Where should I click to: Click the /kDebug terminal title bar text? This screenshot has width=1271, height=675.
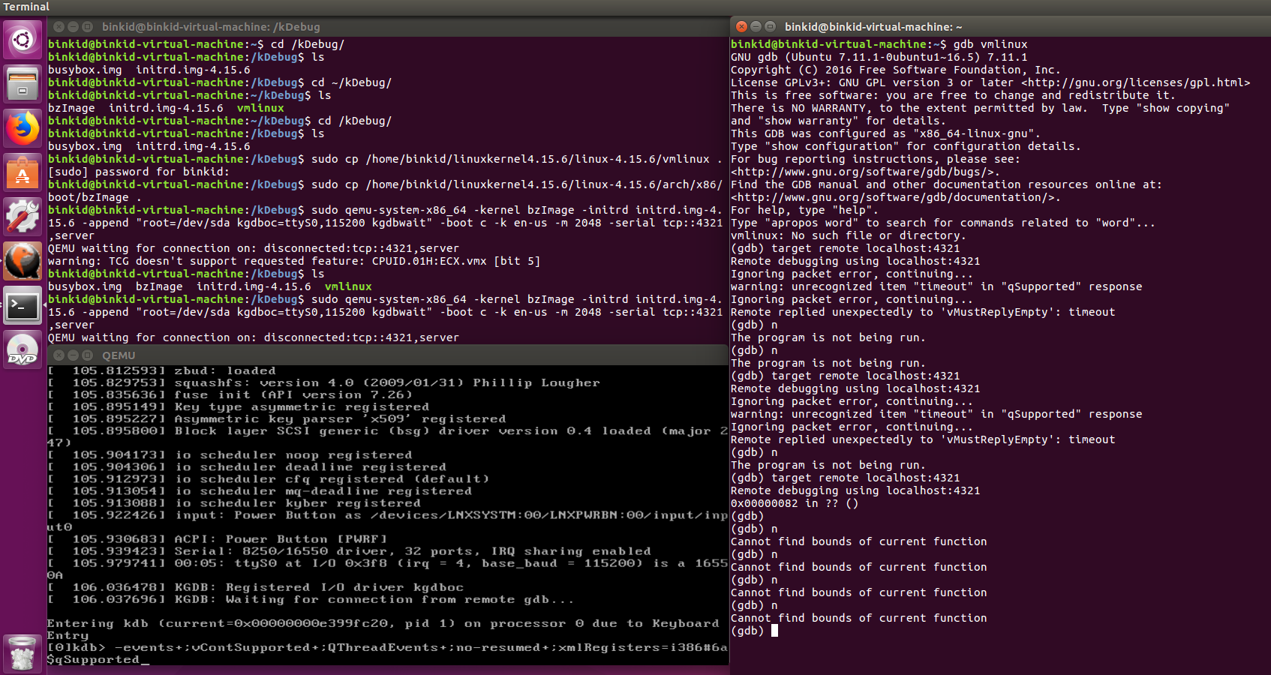[211, 27]
